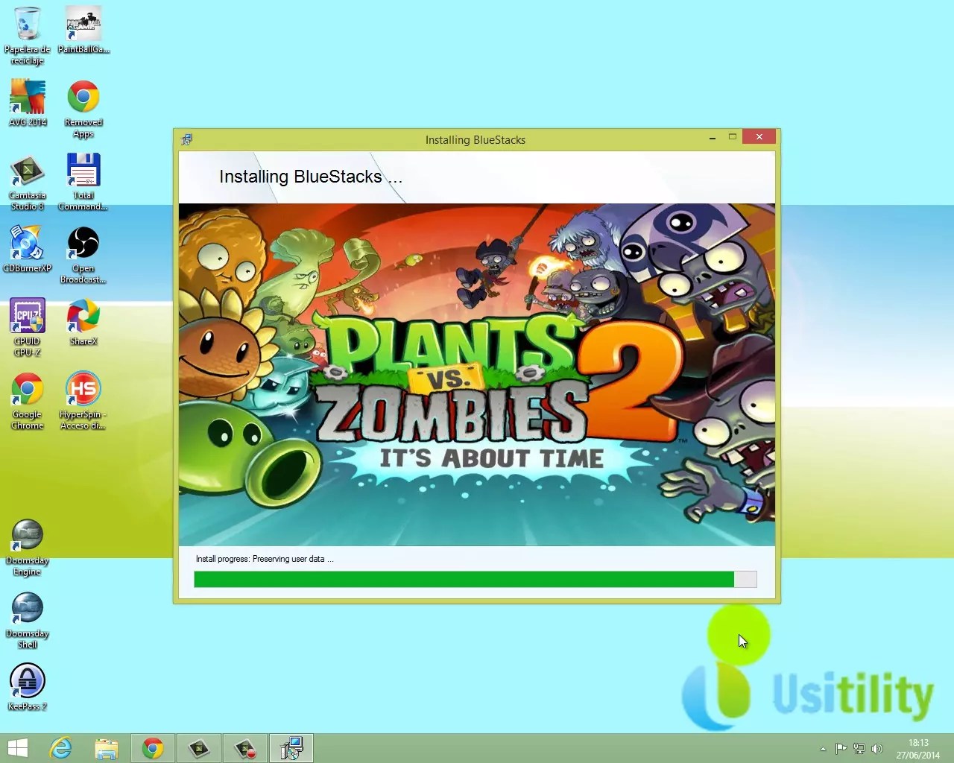Open the Papelera de reciclaje icon

pyautogui.click(x=28, y=25)
